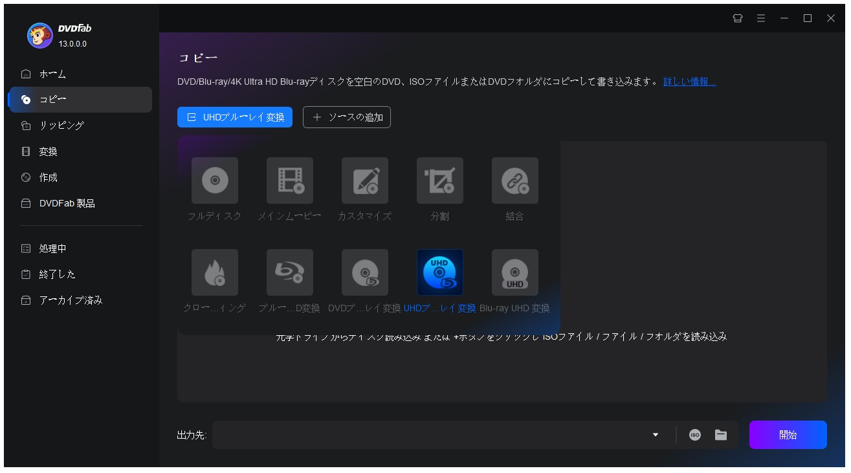Select the highlighted UHD to Blu-ray conversion icon
This screenshot has width=851, height=473.
(440, 272)
